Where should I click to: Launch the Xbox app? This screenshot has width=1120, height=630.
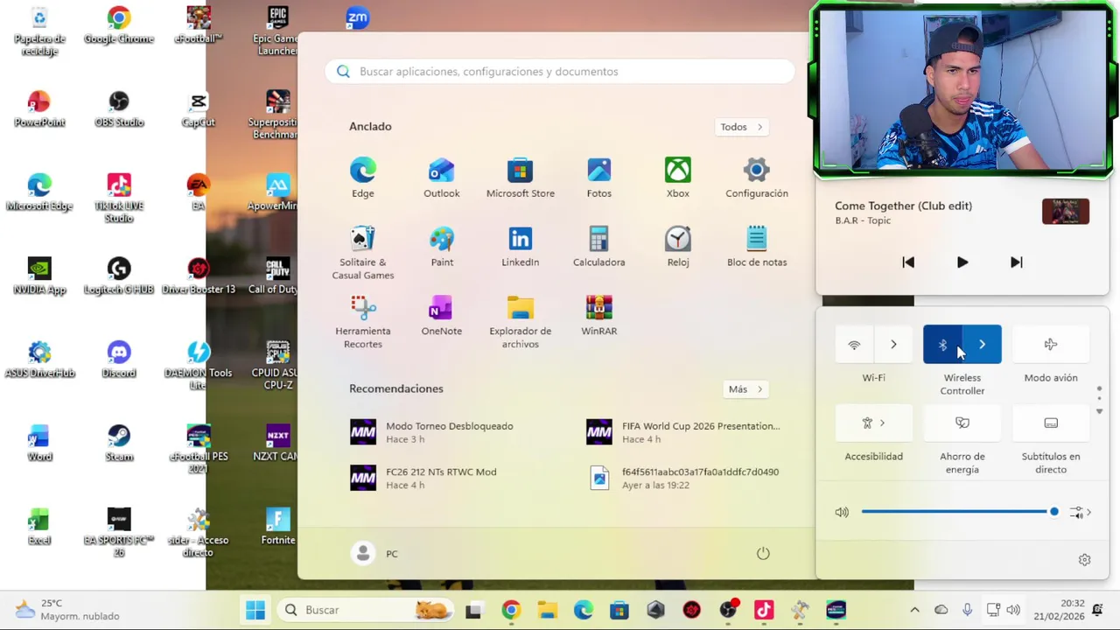coord(678,178)
